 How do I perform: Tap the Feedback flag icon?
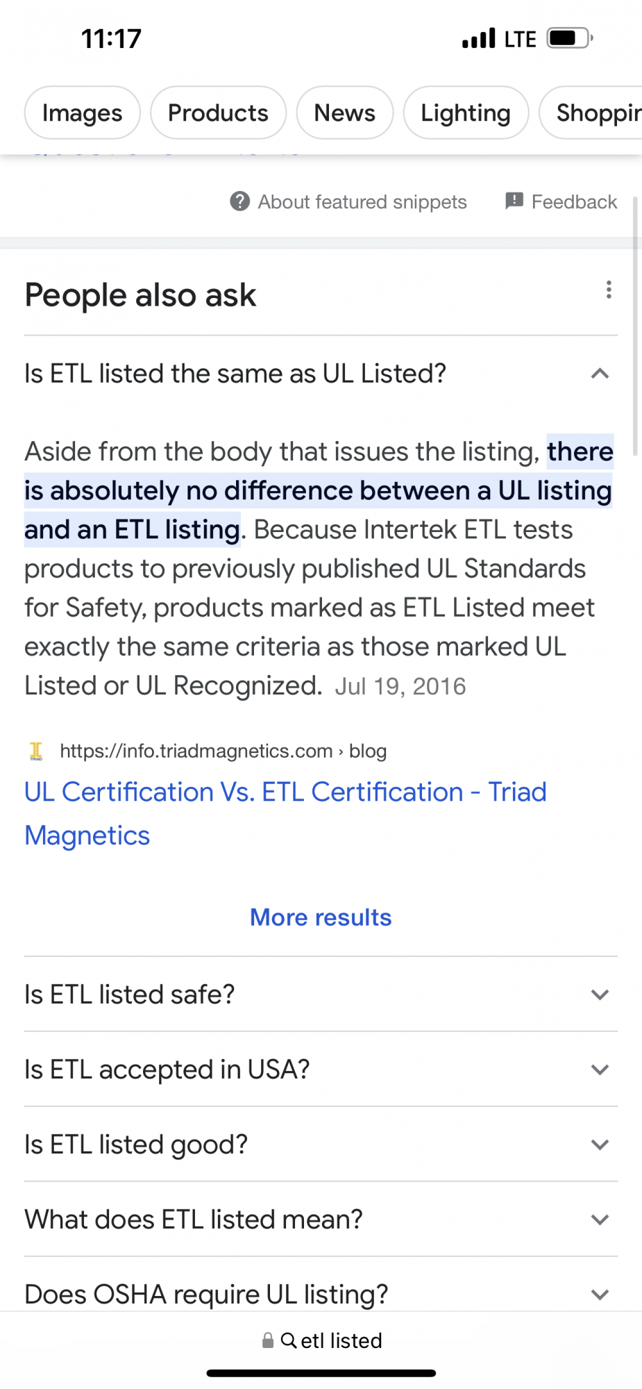click(x=514, y=201)
